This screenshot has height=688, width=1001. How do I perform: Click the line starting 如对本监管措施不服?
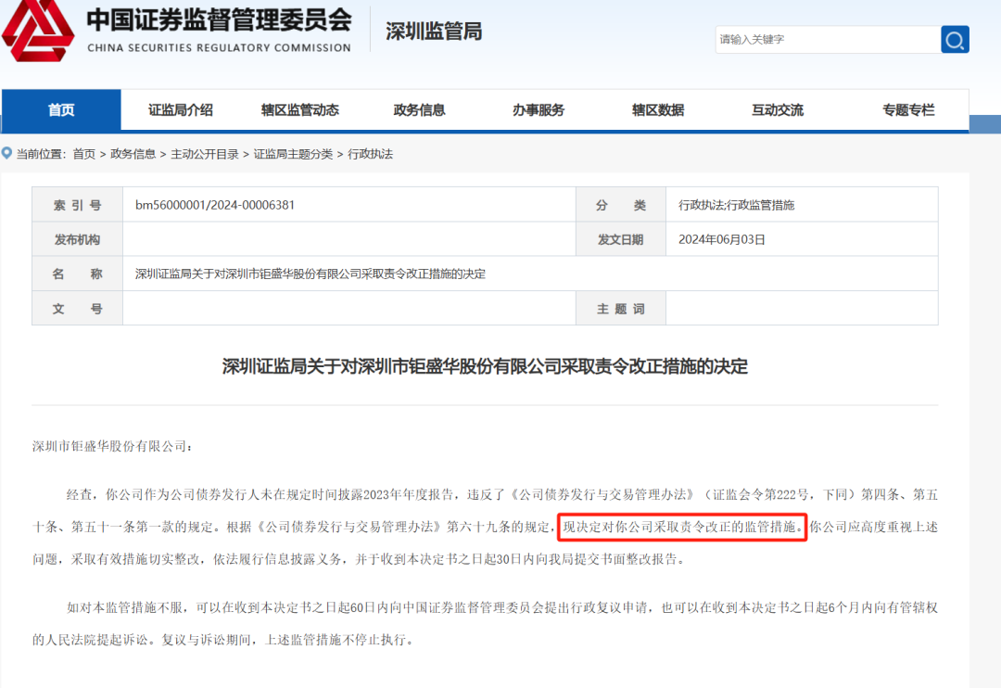point(501,607)
